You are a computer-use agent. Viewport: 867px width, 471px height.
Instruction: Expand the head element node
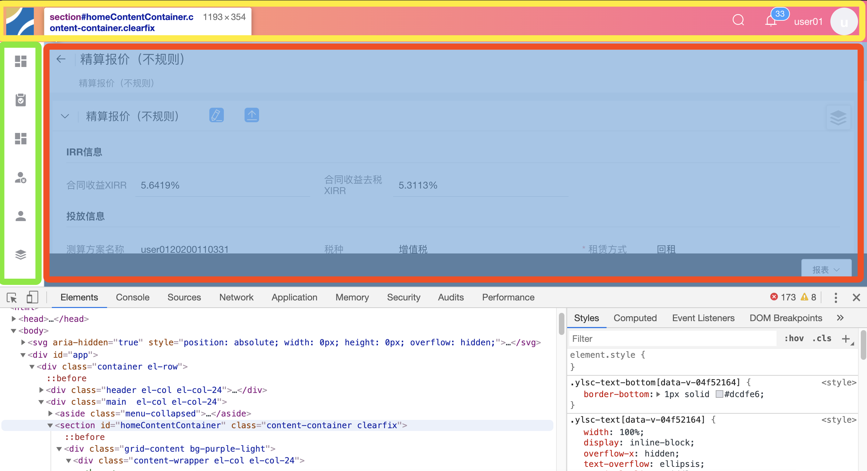pos(14,319)
